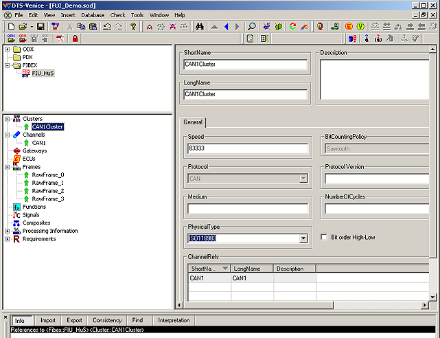Click the red ODX open folder icon
The width and height of the screenshot is (440, 338).
pyautogui.click(x=23, y=38)
